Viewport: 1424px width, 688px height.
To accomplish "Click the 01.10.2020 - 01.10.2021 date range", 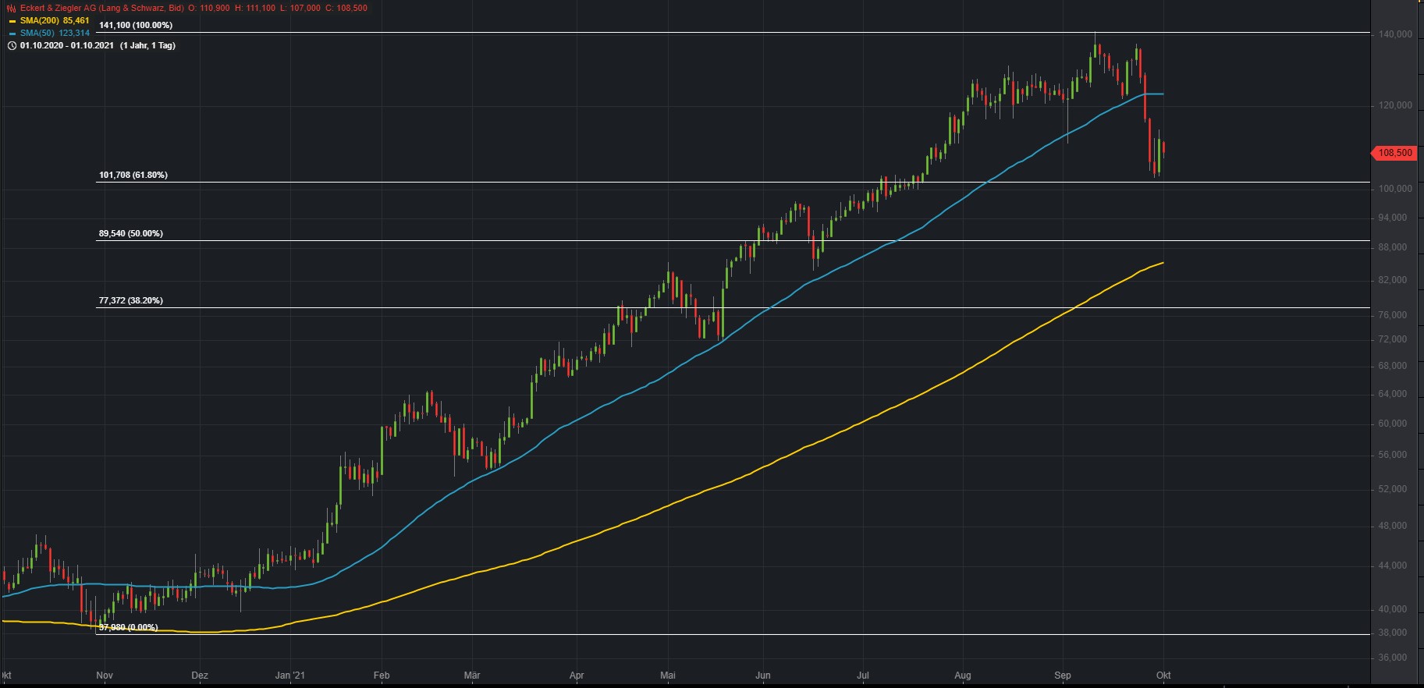I will coord(67,45).
